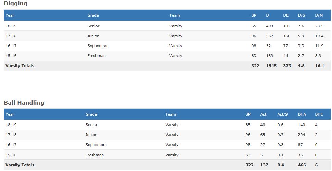Click the Grade header in Ball Handling table
This screenshot has width=332, height=171.
(91, 114)
